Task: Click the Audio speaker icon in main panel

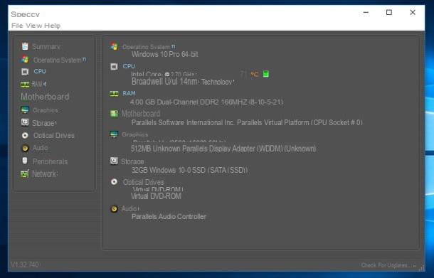Action: point(114,208)
